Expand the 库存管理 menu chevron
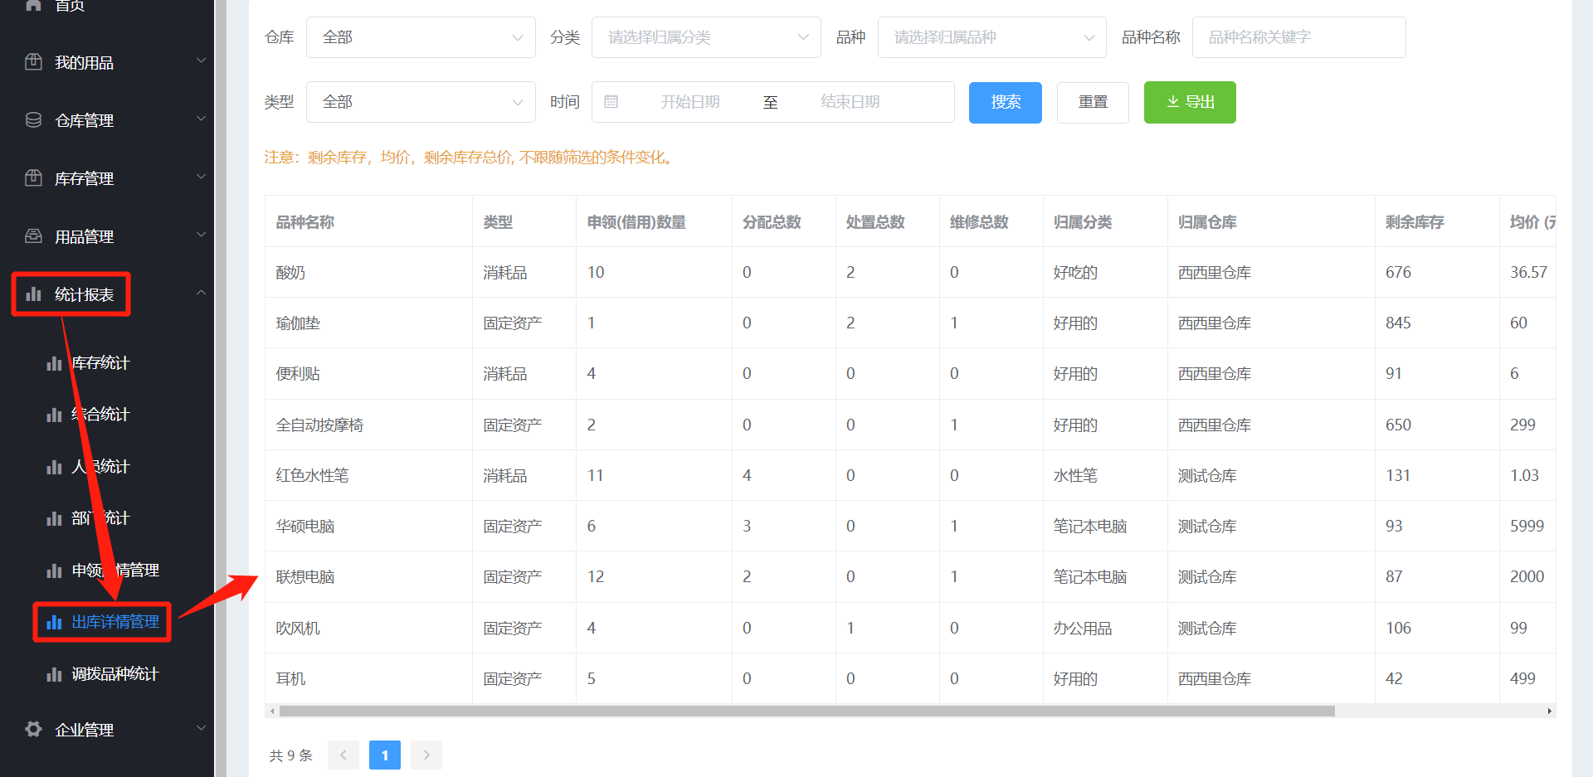This screenshot has width=1593, height=777. coord(201,177)
